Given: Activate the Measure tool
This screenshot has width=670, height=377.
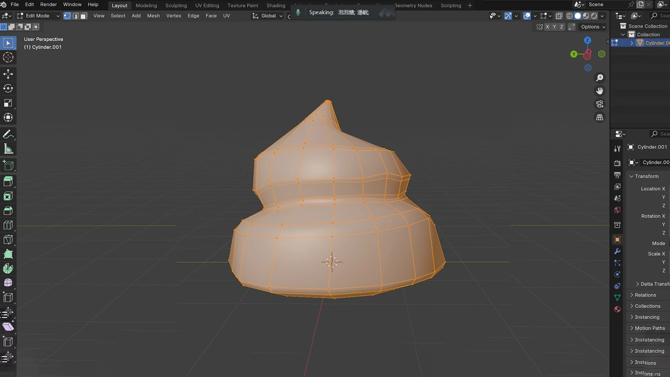Looking at the screenshot, I should tap(8, 149).
